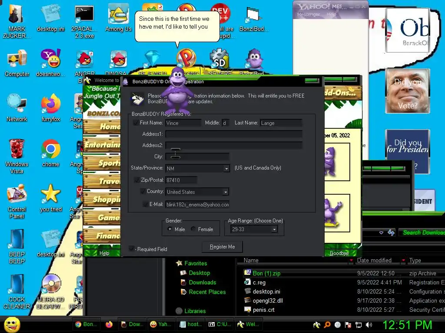This screenshot has width=445, height=333.
Task: Open the Computer desktop icon
Action: point(17,63)
